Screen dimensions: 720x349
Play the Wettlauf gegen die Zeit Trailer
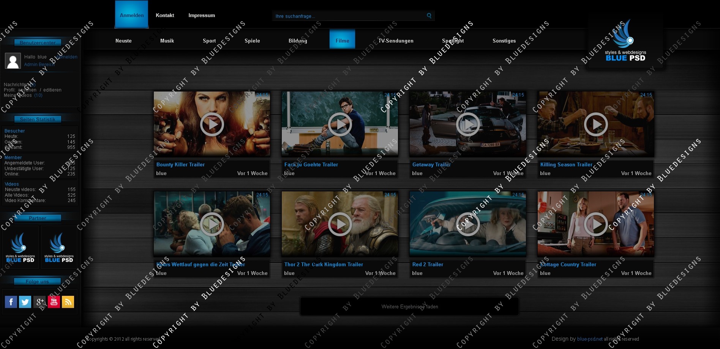pyautogui.click(x=212, y=224)
